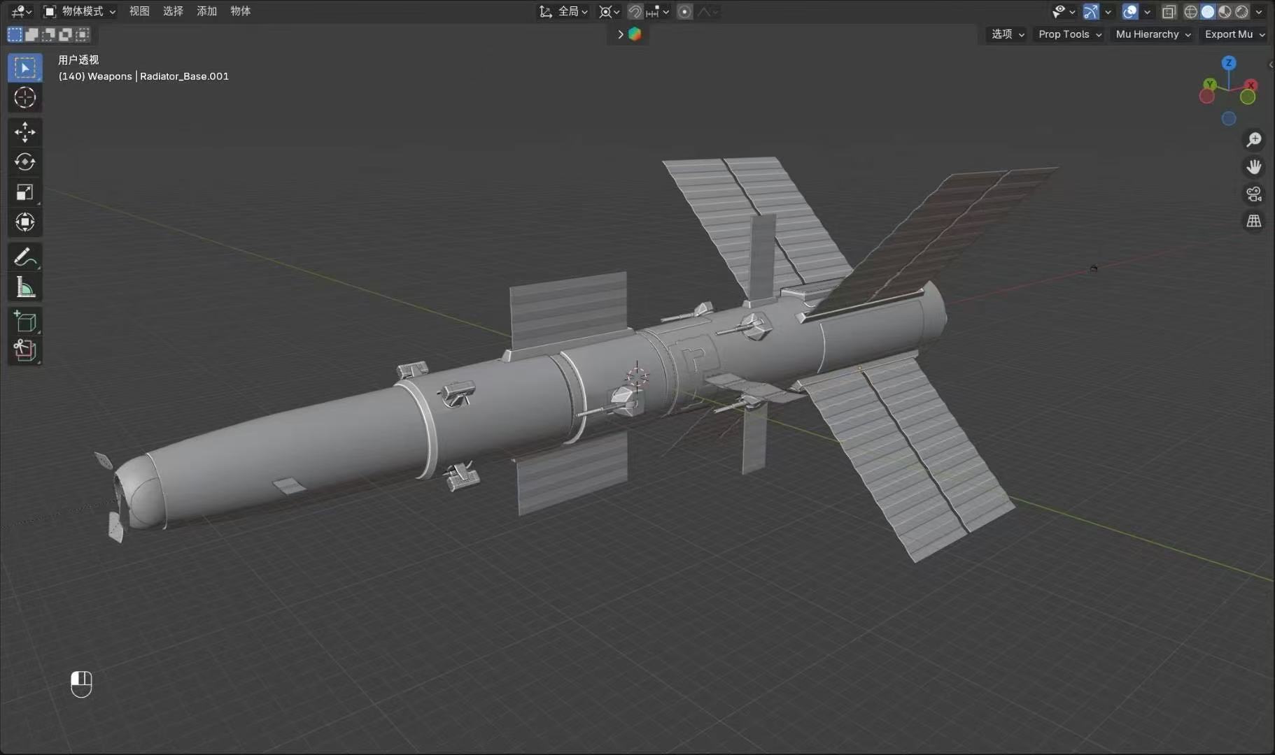This screenshot has width=1275, height=755.
Task: Switch to material preview shading
Action: coord(1225,11)
